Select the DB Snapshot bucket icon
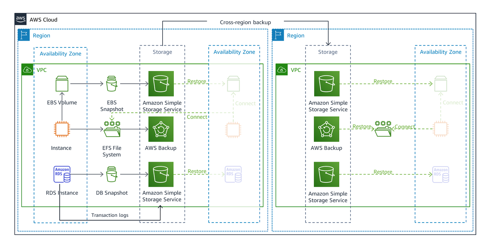The height and width of the screenshot is (247, 490). [111, 174]
